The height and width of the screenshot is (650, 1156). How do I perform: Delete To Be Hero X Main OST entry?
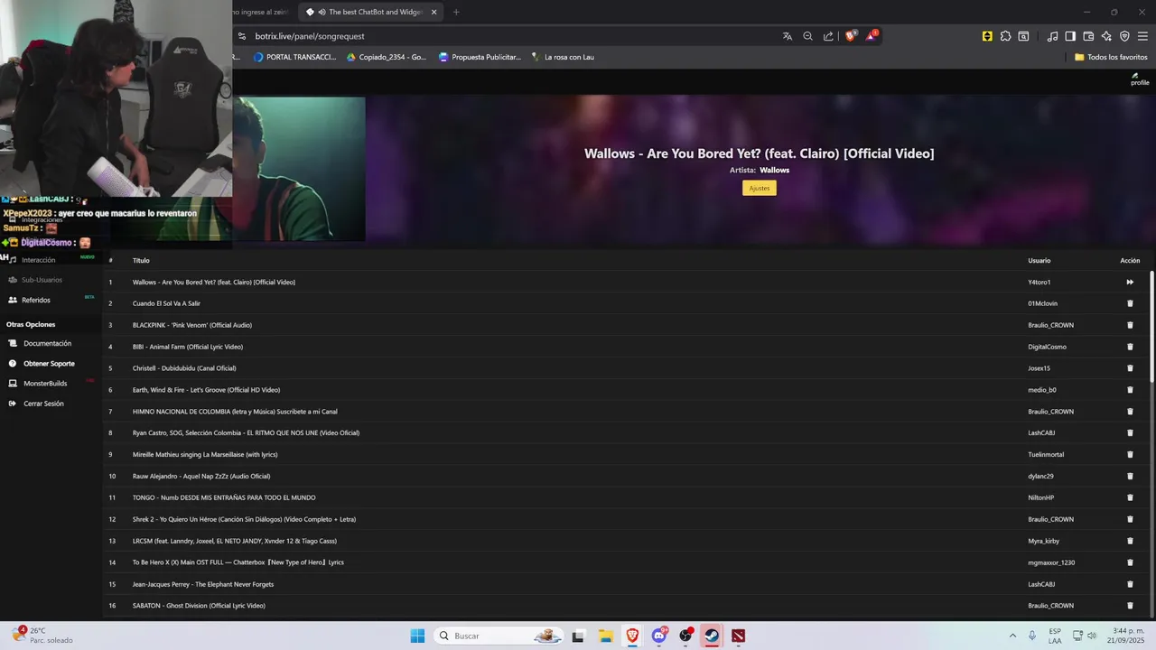[1130, 562]
